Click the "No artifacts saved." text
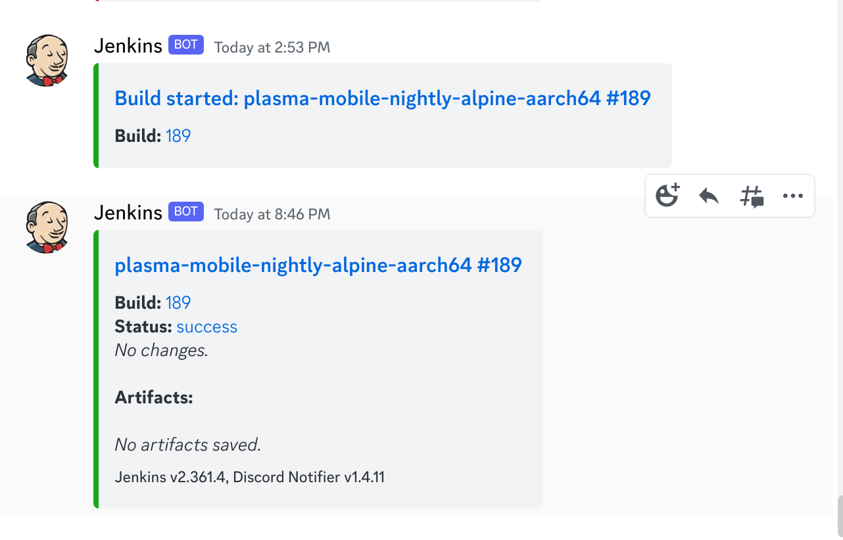This screenshot has height=540, width=843. [x=187, y=445]
